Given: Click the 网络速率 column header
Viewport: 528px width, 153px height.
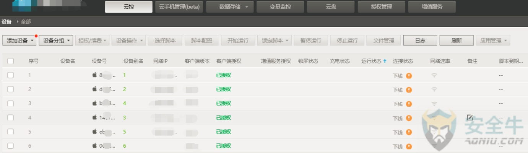Looking at the screenshot, I should click(x=440, y=61).
